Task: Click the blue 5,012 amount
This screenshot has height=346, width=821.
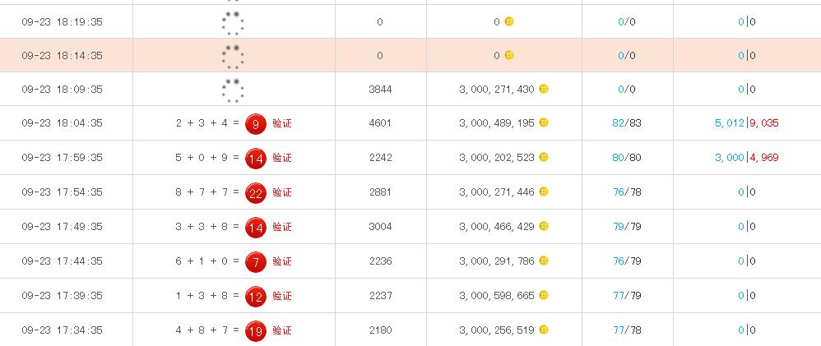Action: click(x=730, y=123)
